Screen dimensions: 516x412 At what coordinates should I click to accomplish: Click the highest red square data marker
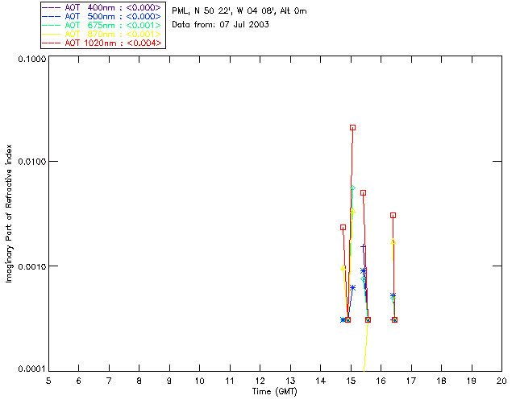click(352, 128)
